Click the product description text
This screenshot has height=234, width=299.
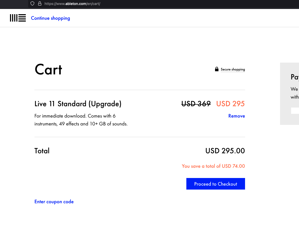tap(81, 120)
